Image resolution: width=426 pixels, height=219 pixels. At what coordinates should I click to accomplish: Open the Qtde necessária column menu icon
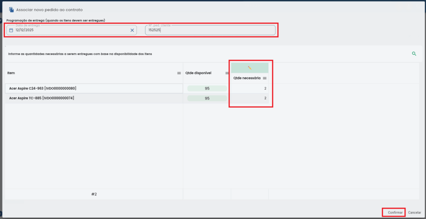265,78
